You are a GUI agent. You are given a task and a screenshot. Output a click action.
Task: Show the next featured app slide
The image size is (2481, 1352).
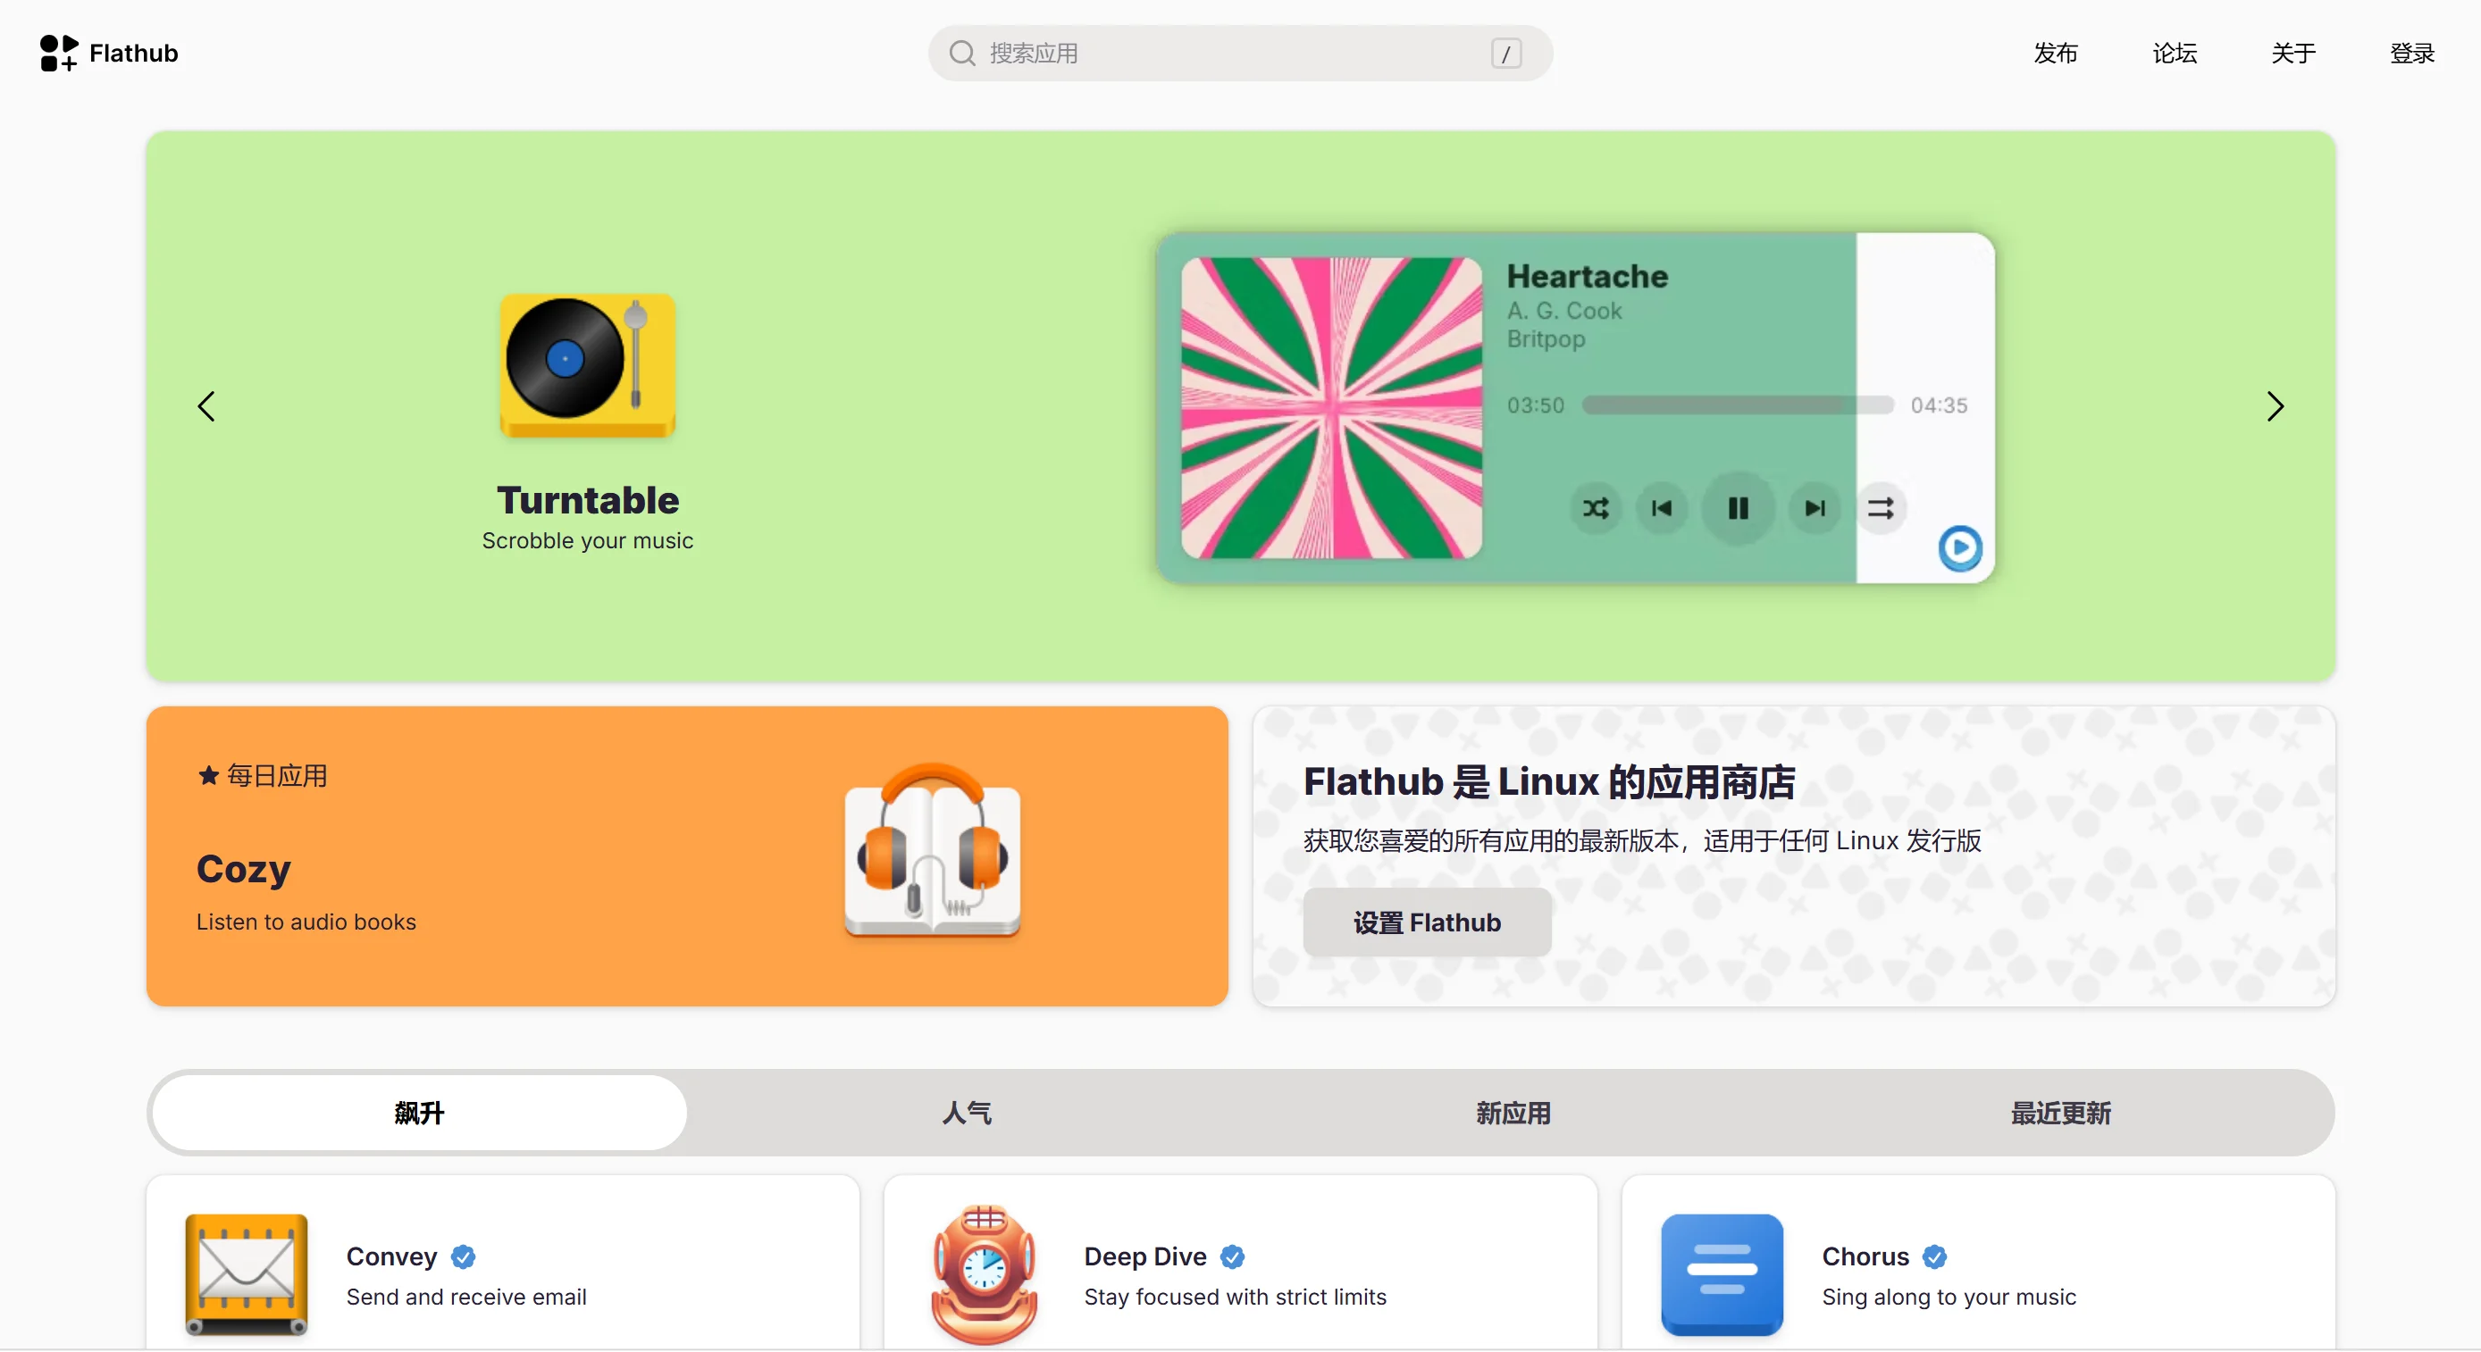(x=2275, y=406)
